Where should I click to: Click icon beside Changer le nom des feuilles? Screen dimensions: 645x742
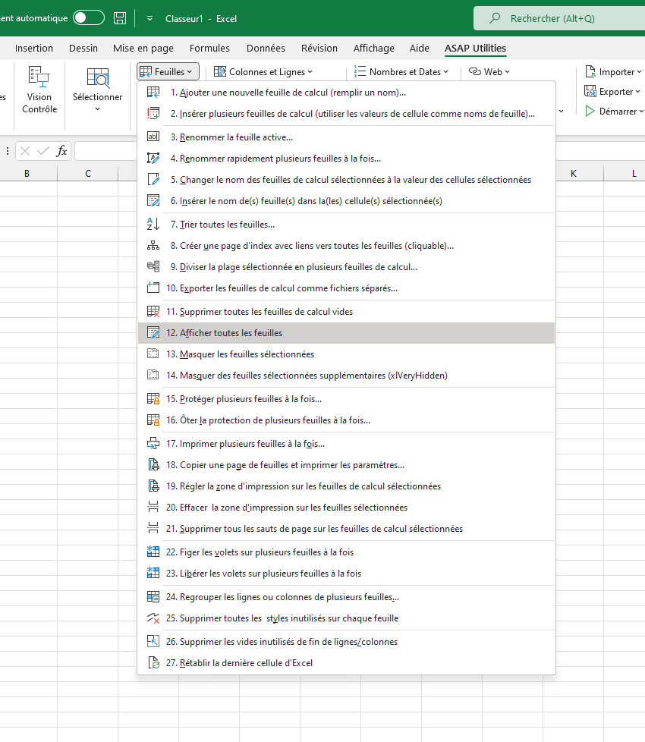click(x=153, y=180)
